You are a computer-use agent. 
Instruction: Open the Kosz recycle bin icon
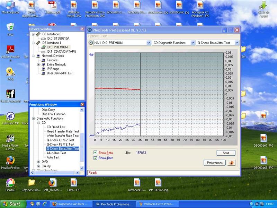10,27
